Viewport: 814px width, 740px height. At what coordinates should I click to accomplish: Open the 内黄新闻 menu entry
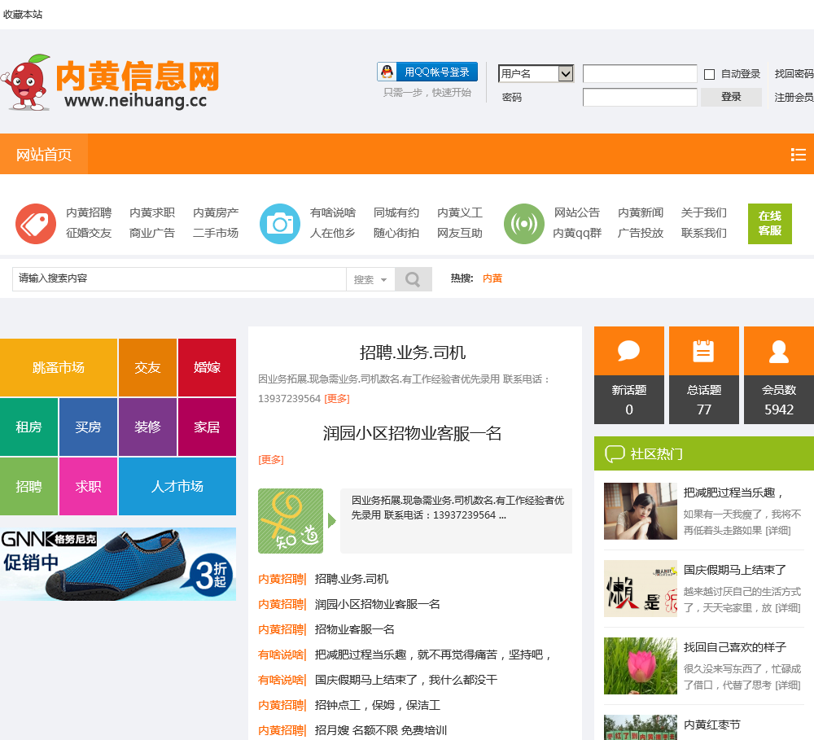pyautogui.click(x=642, y=212)
